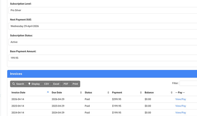Click the Base Payment Amount field 199.95
Screen dimensions: 197x116
click(x=103, y=58)
